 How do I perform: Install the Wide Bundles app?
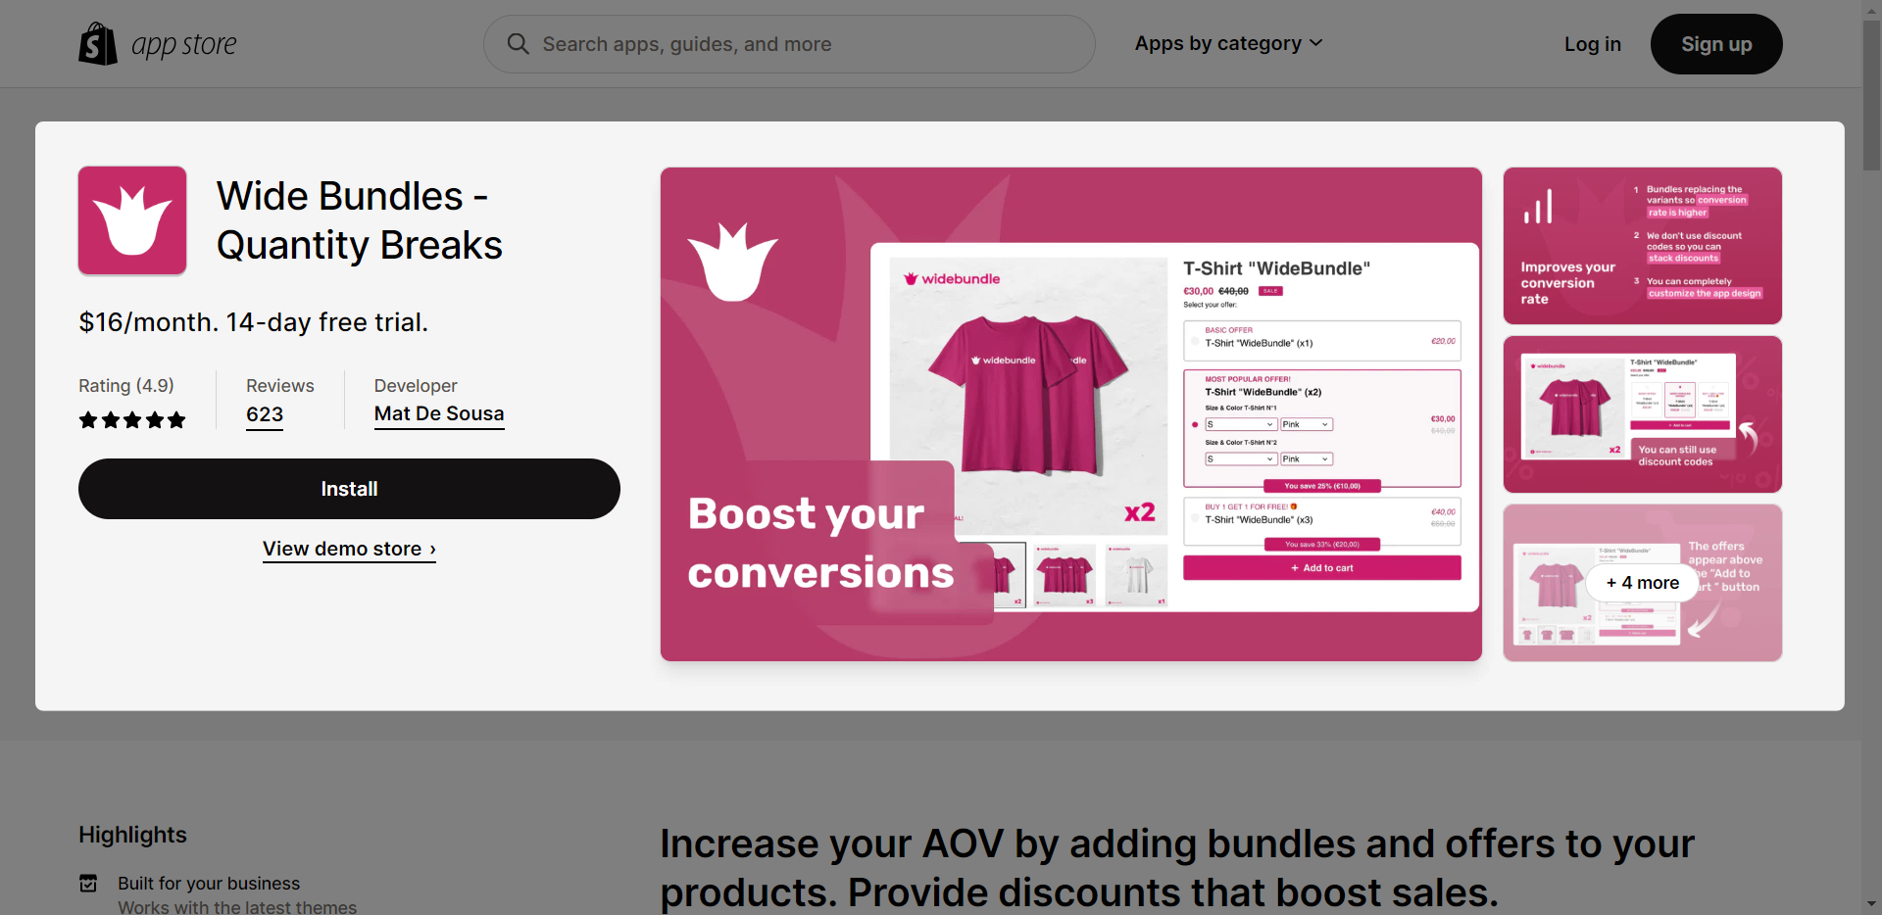349,489
